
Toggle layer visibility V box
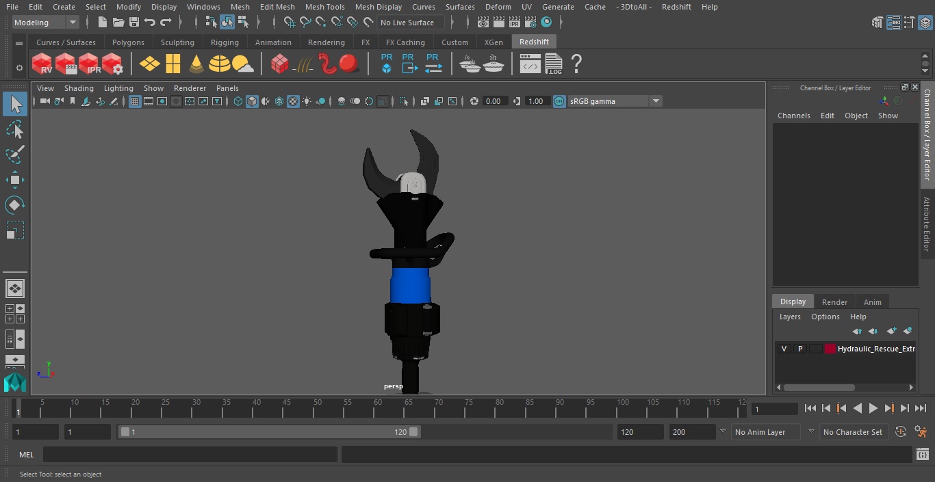pos(784,349)
